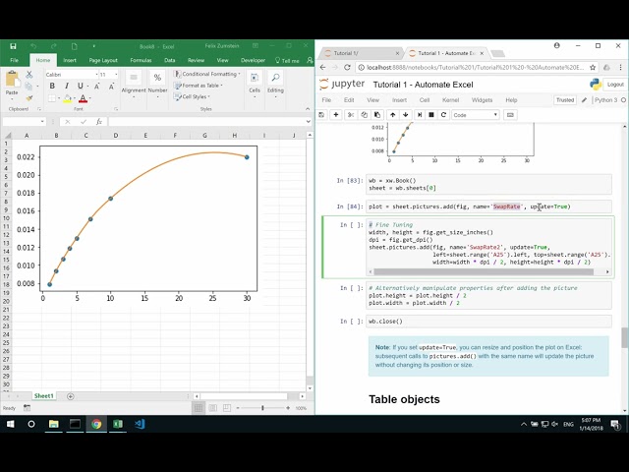Interrupt the kernel with the stop square icon
The image size is (629, 472).
431,115
